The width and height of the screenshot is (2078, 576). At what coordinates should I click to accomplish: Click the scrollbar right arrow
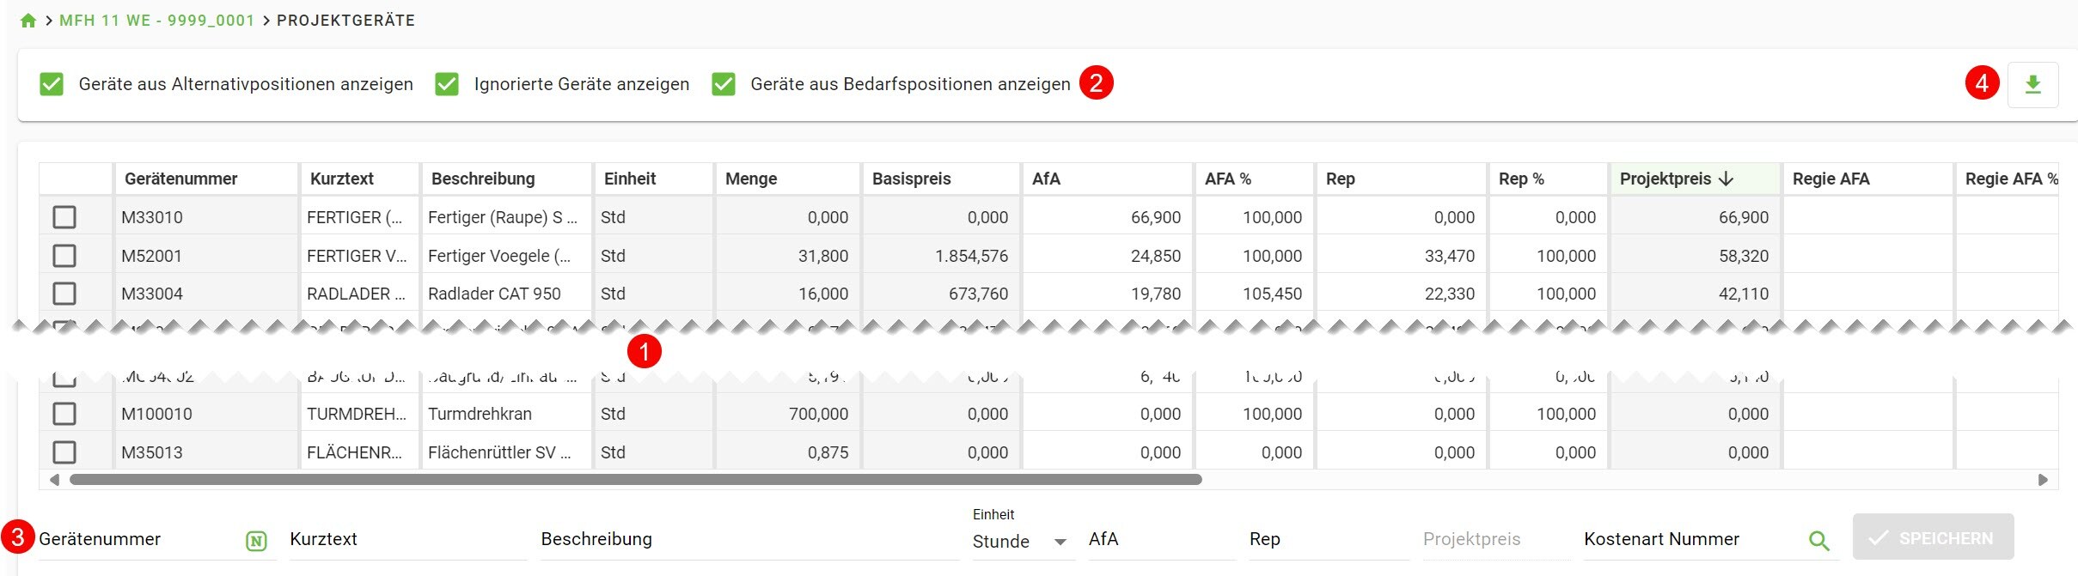click(x=2043, y=480)
